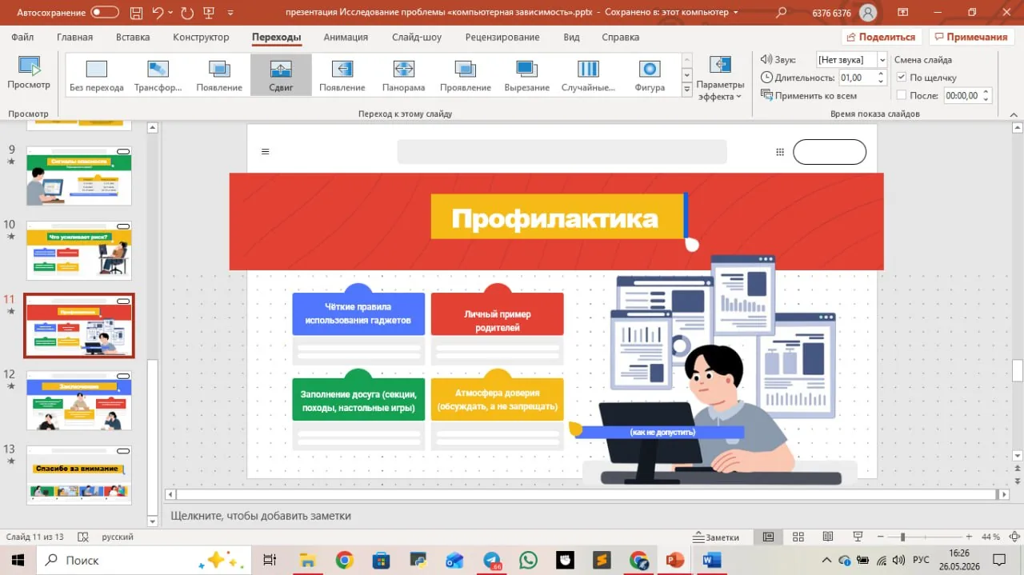Open the Рецензирование tab

[x=502, y=38]
